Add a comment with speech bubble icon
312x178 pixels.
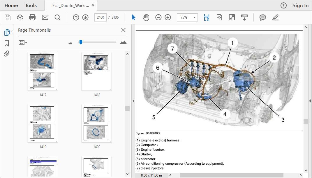(263, 17)
